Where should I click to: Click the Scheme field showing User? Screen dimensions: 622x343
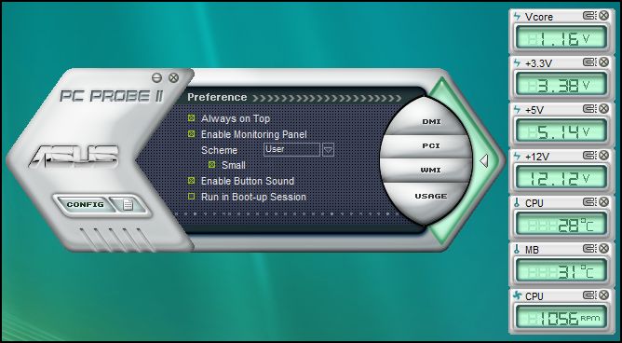291,150
